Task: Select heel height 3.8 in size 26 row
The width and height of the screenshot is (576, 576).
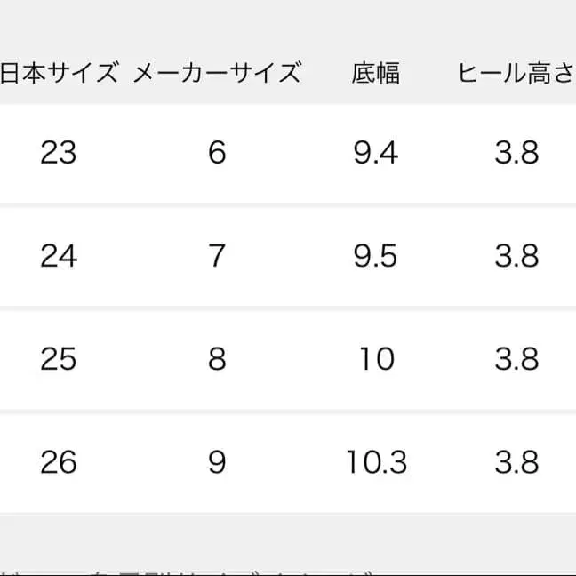Action: [516, 463]
